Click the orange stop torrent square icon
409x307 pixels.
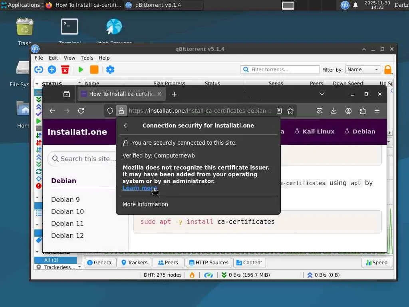(x=94, y=70)
